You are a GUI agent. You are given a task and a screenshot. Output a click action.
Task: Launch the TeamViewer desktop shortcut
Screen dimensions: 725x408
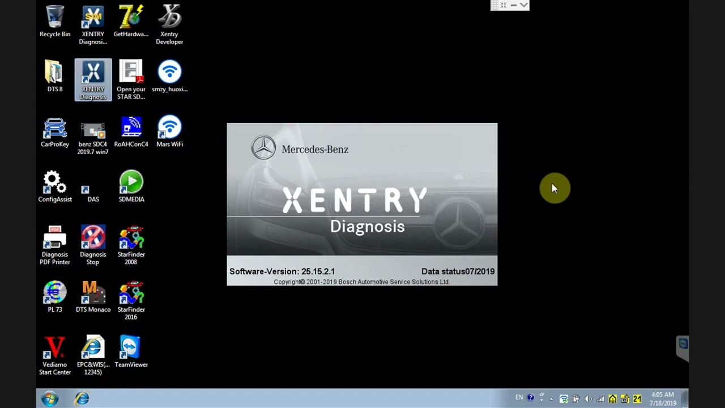pos(131,352)
